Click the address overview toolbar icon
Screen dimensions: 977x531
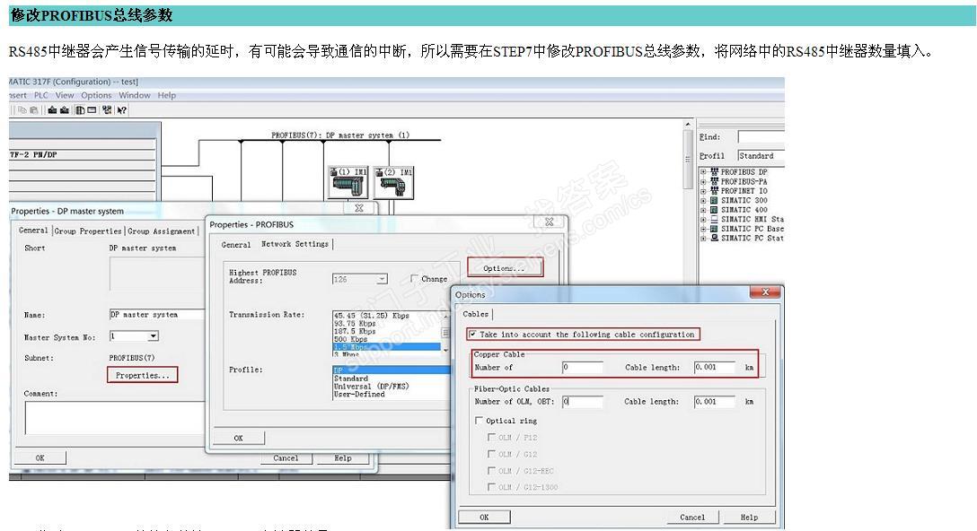pos(92,110)
